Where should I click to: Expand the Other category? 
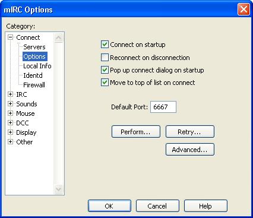(10, 142)
